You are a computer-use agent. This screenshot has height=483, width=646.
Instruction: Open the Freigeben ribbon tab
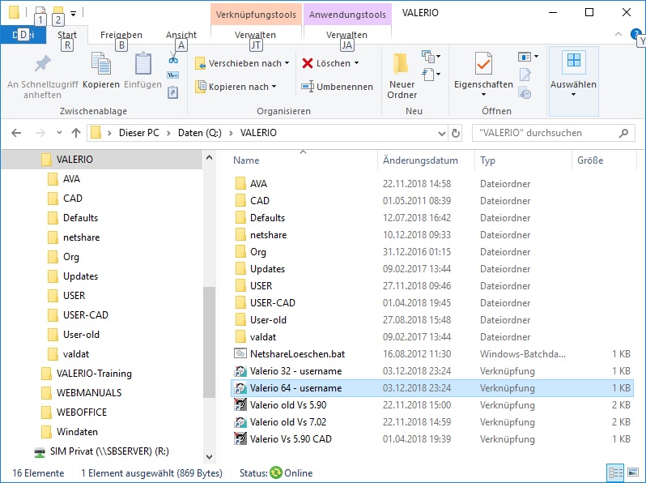(x=121, y=35)
